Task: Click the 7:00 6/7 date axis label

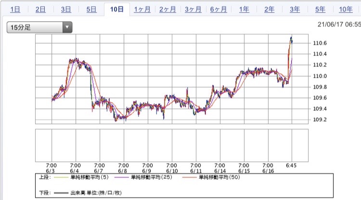Action: click(x=99, y=168)
